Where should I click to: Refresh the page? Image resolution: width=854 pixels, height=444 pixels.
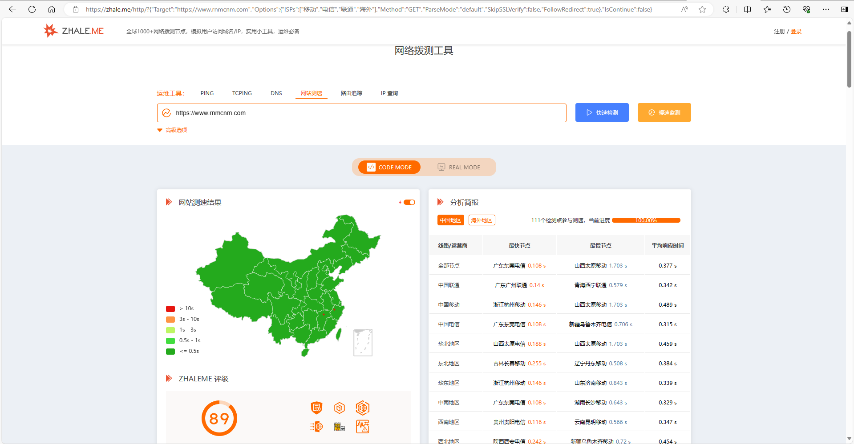(32, 9)
